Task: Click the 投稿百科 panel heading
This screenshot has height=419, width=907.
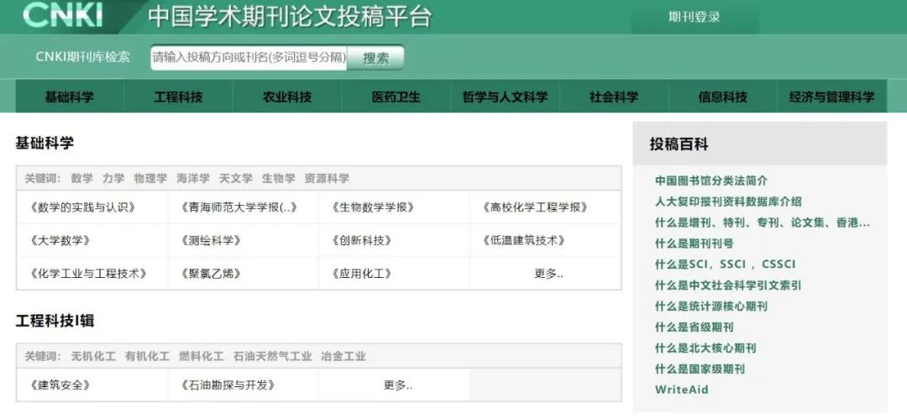Action: pos(679,144)
